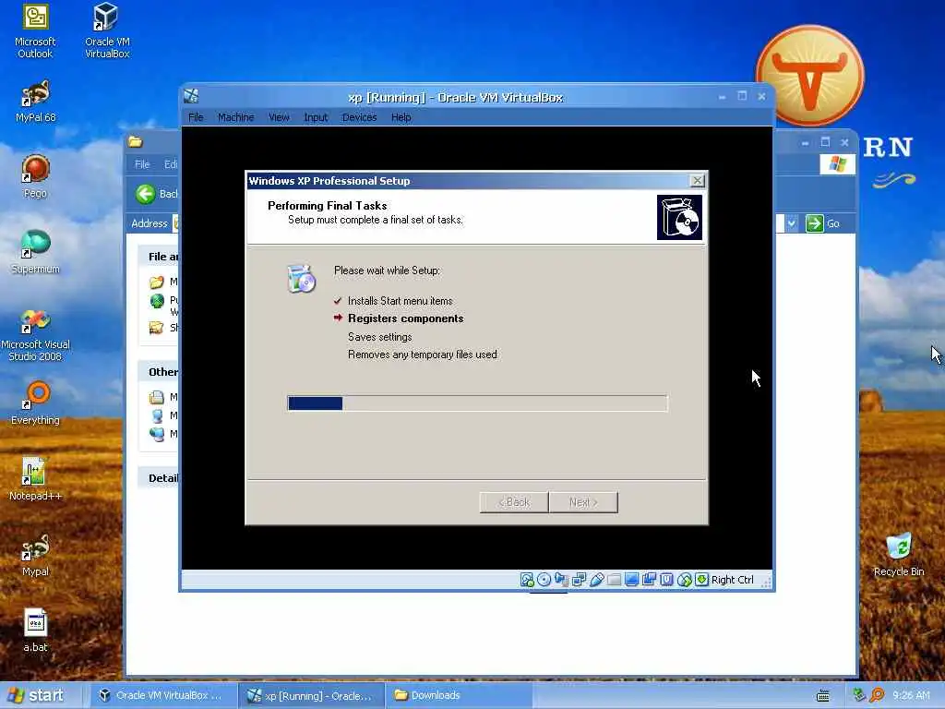945x709 pixels.
Task: Click the setup disc icon beside Please wait text
Action: pos(302,279)
